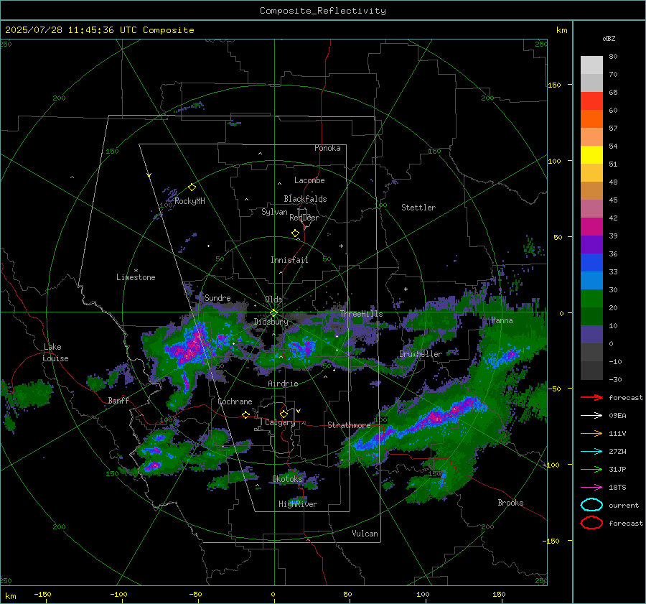646x604 pixels.
Task: Click yellow diamond marker under Cochrane
Action: coord(246,415)
